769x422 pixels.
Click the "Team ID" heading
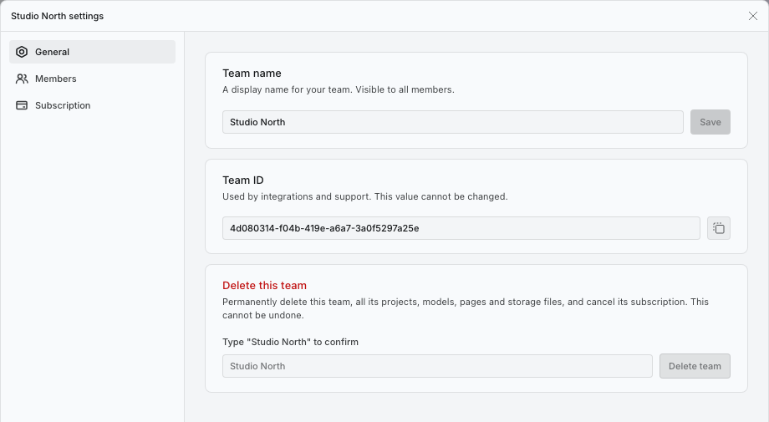click(242, 180)
